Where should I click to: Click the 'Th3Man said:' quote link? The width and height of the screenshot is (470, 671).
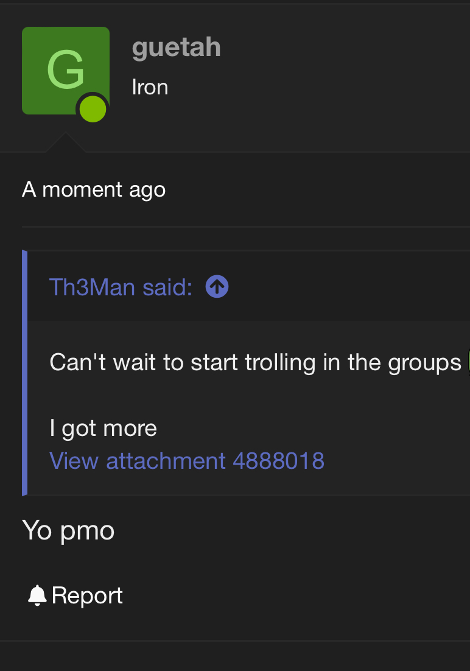coord(121,287)
